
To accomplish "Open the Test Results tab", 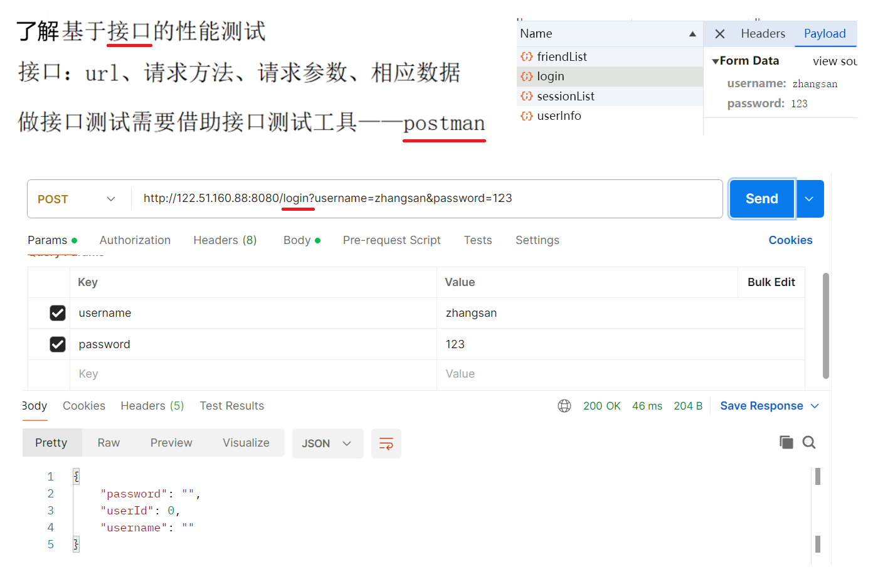I will click(232, 406).
